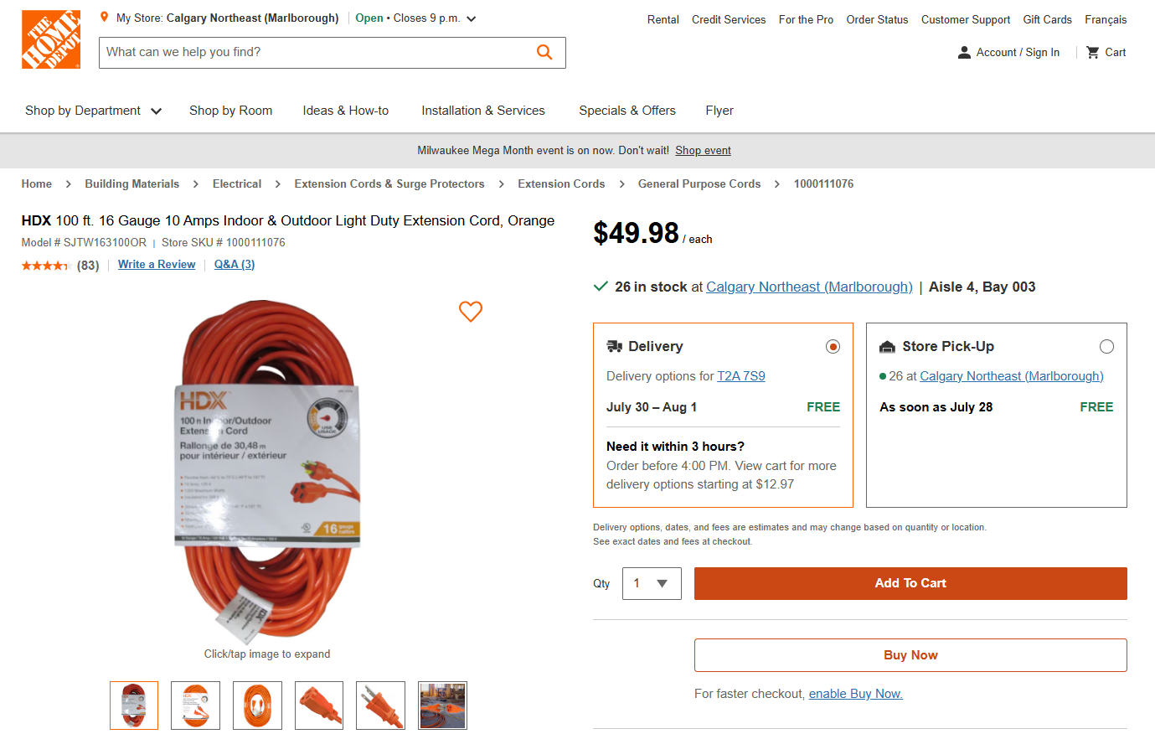This screenshot has width=1155, height=734.
Task: Open the Write a Review link
Action: (x=157, y=265)
